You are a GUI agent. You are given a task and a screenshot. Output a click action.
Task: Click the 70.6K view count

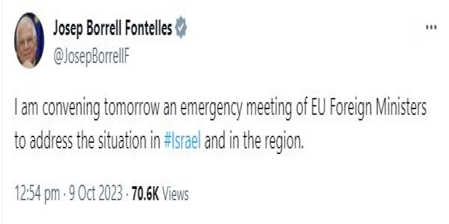click(145, 194)
